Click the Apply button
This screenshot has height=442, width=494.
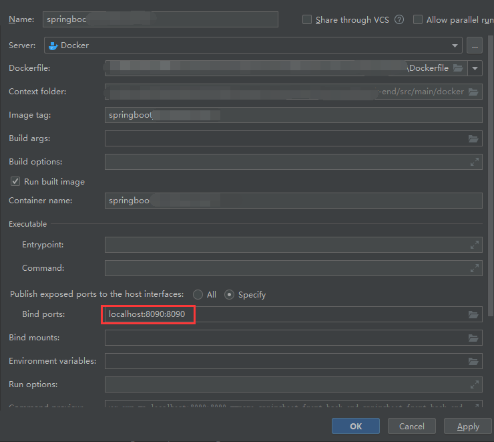(468, 426)
